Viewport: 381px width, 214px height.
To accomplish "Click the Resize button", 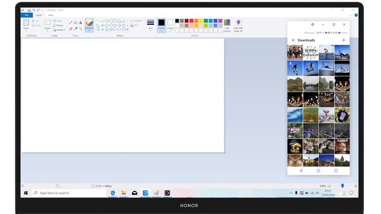I will [x=58, y=25].
